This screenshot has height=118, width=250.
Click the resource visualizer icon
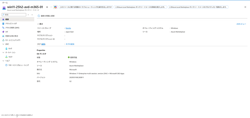(3, 40)
